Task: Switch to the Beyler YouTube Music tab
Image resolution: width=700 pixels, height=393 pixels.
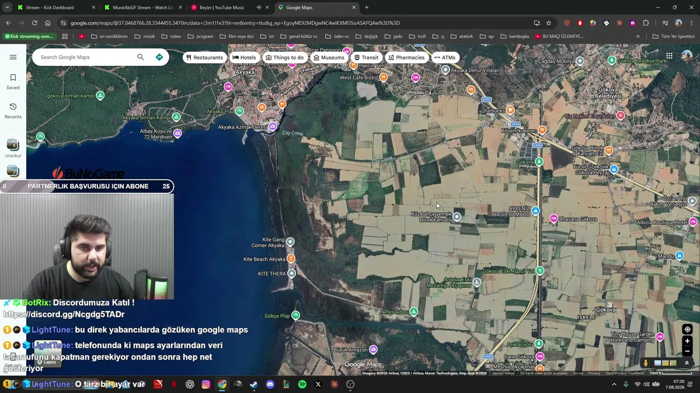Action: [221, 8]
